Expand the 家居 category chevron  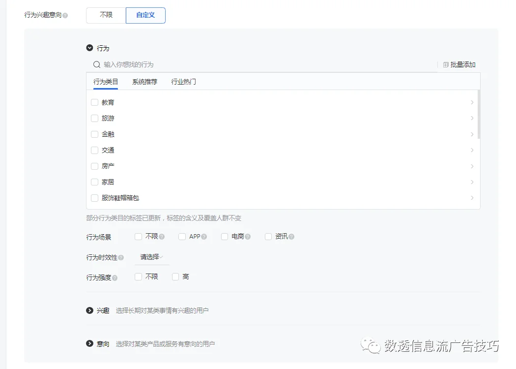point(472,182)
